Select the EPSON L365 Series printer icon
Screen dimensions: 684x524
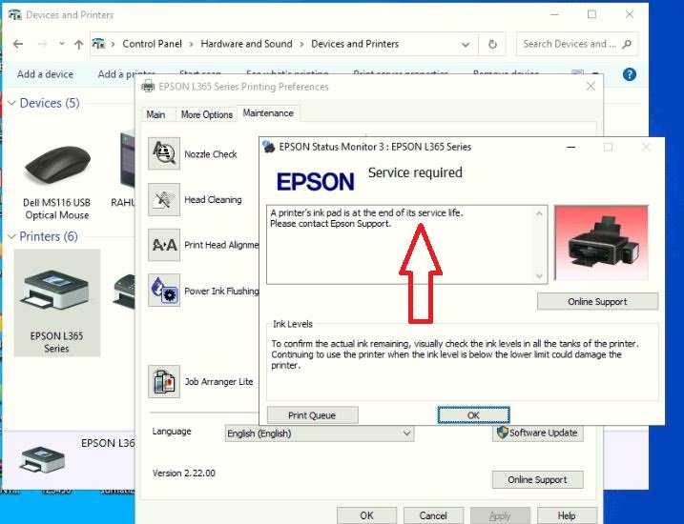click(56, 303)
